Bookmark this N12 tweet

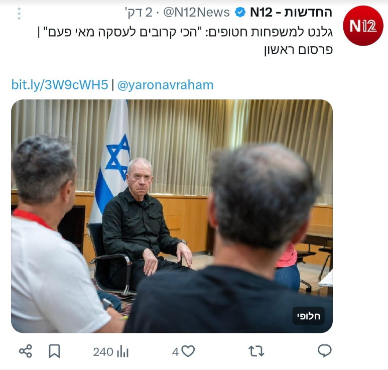pos(54,351)
